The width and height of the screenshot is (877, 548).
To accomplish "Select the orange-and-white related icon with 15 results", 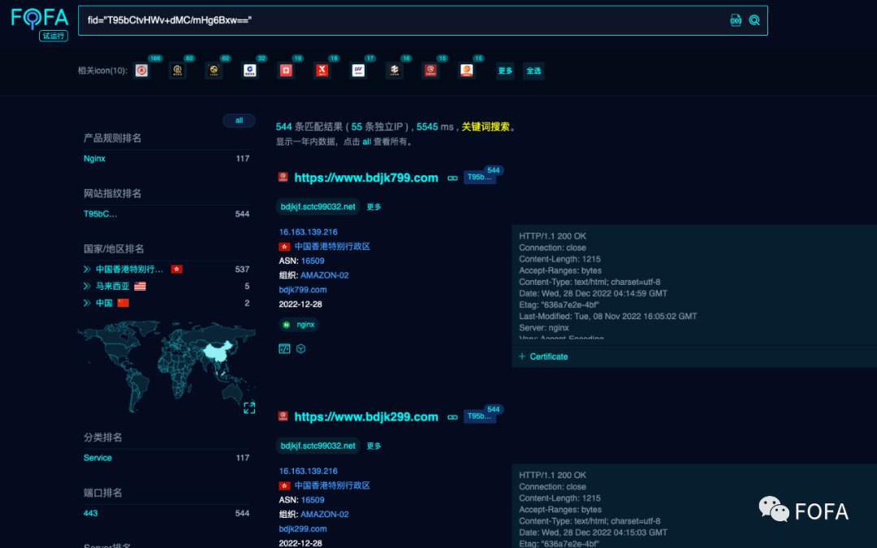I will [x=466, y=71].
